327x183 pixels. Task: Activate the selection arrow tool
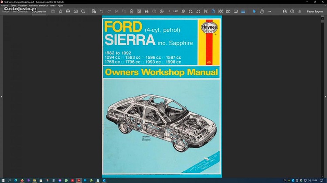pos(255,11)
